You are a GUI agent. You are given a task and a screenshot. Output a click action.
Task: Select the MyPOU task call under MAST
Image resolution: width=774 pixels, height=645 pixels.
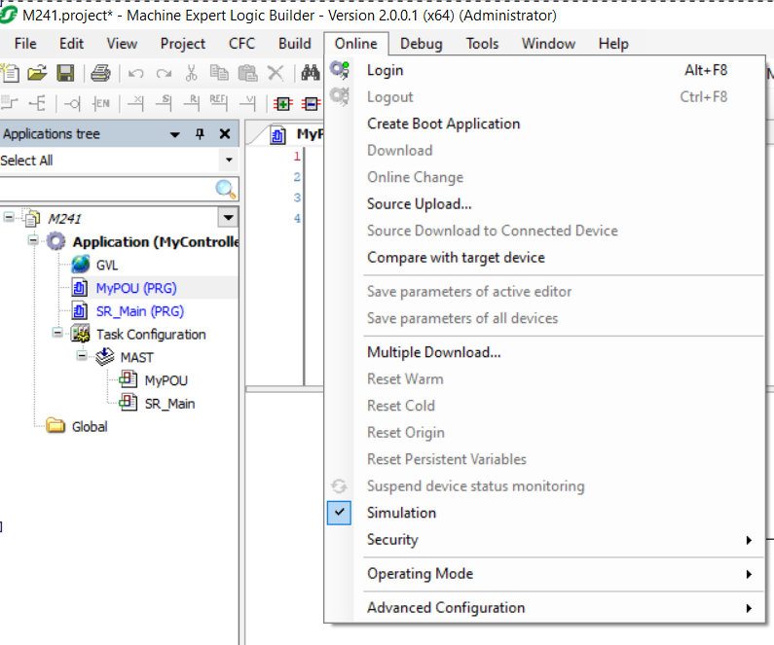(x=166, y=380)
